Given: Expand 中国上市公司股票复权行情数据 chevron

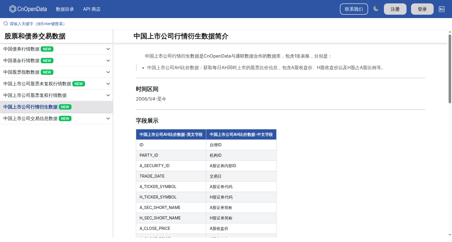Looking at the screenshot, I should pos(108,95).
